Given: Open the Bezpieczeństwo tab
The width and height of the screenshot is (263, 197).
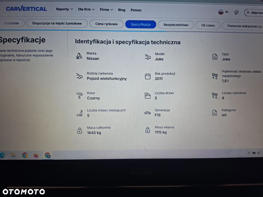Looking at the screenshot, I should tap(176, 25).
